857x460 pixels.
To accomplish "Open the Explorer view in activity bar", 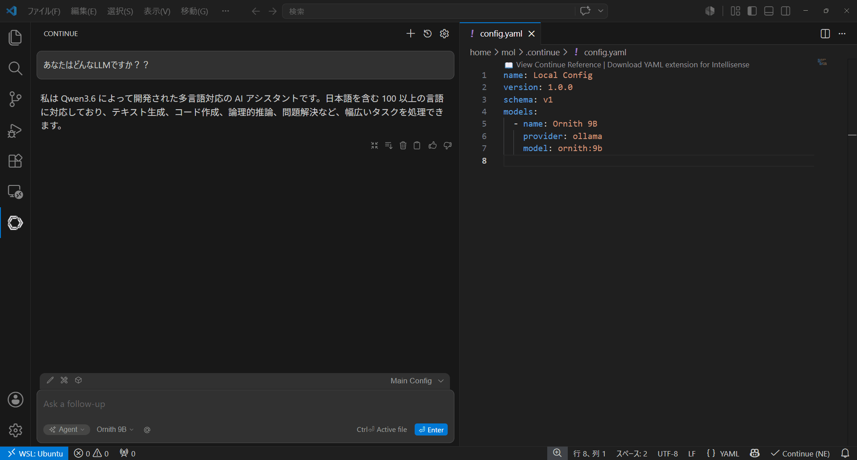I will coord(15,37).
